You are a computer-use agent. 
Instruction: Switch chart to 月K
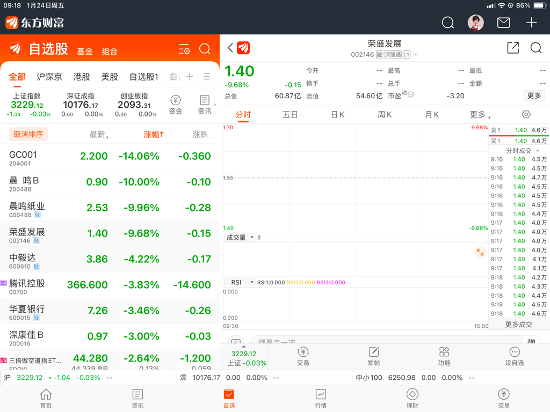tap(432, 115)
